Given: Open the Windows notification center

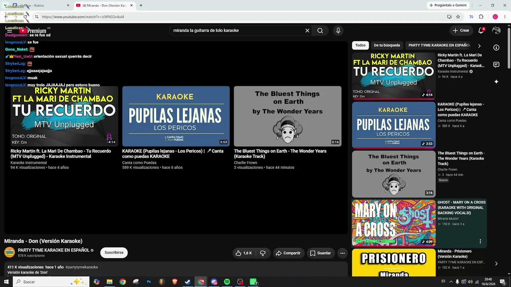Looking at the screenshot, I should (503, 282).
